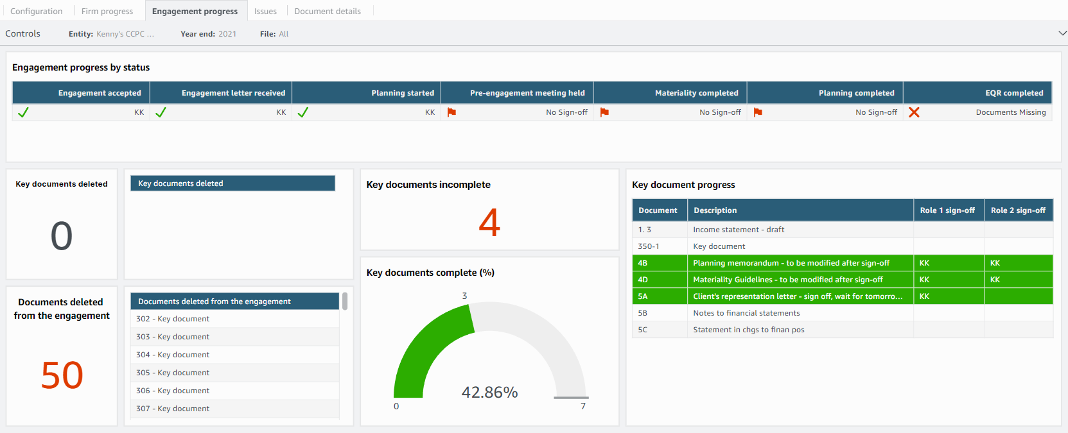This screenshot has width=1068, height=433.
Task: Go to the Document details tab
Action: [x=328, y=11]
